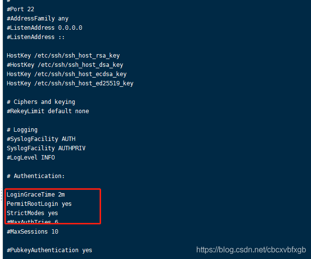
Task: Click the #PubkeyAuthentication yes line
Action: point(49,250)
